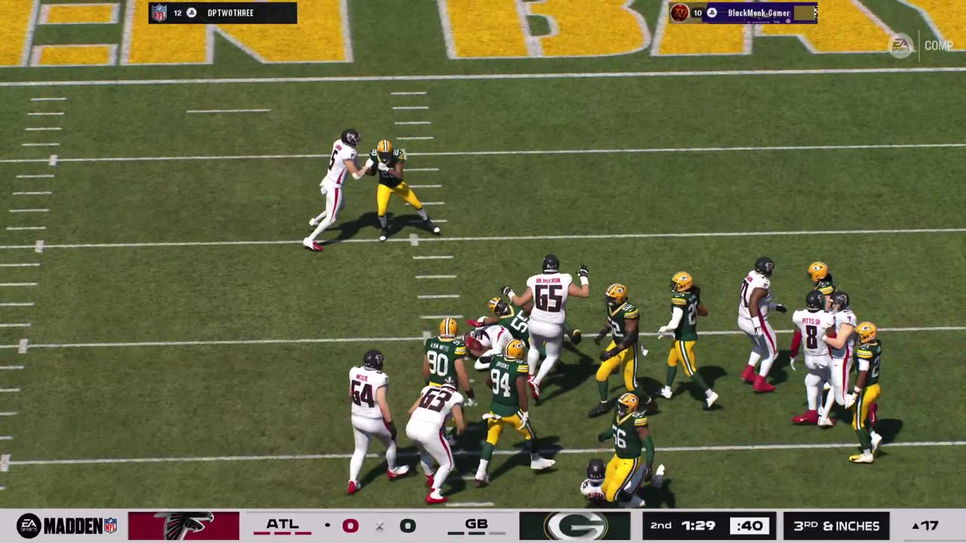
Task: Click the possession dot next to ATL
Action: pyautogui.click(x=328, y=525)
